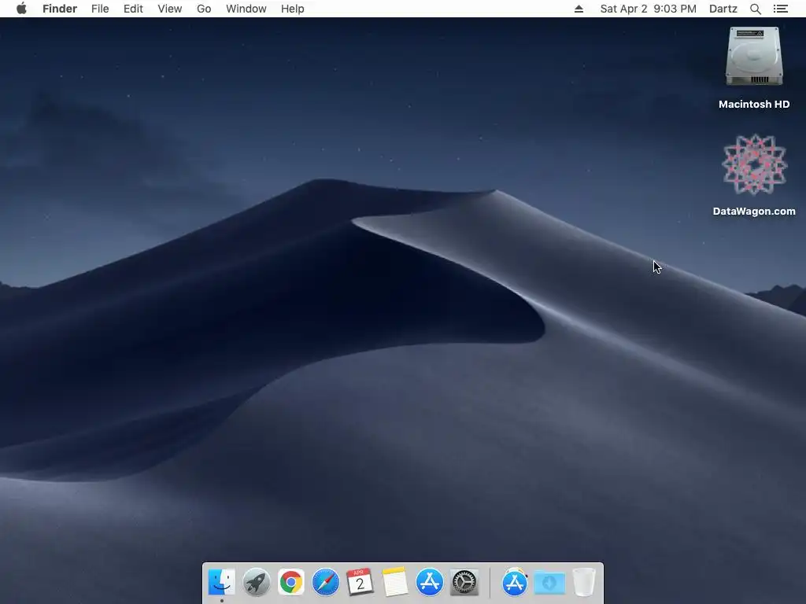
Task: Open Calendar from the Dock
Action: tap(360, 583)
